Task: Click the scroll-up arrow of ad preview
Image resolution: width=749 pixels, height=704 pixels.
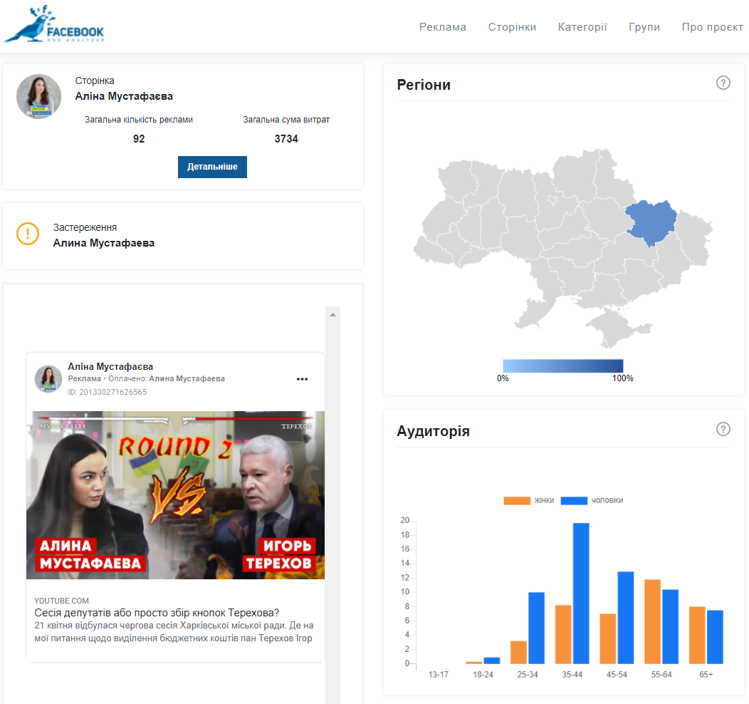Action: (332, 314)
